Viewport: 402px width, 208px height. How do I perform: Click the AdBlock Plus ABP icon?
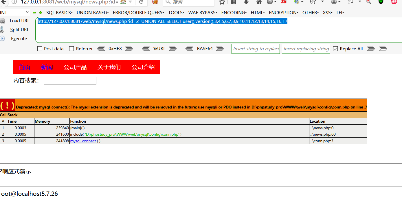(x=394, y=2)
